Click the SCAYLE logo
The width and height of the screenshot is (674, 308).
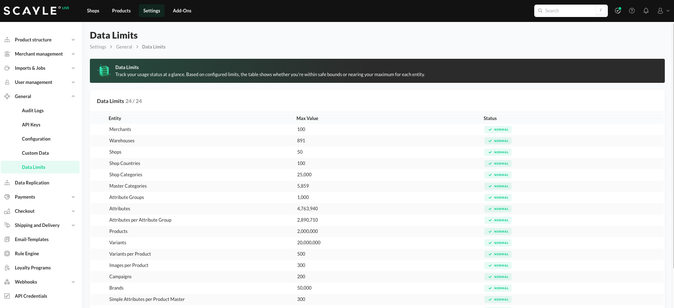pos(30,11)
